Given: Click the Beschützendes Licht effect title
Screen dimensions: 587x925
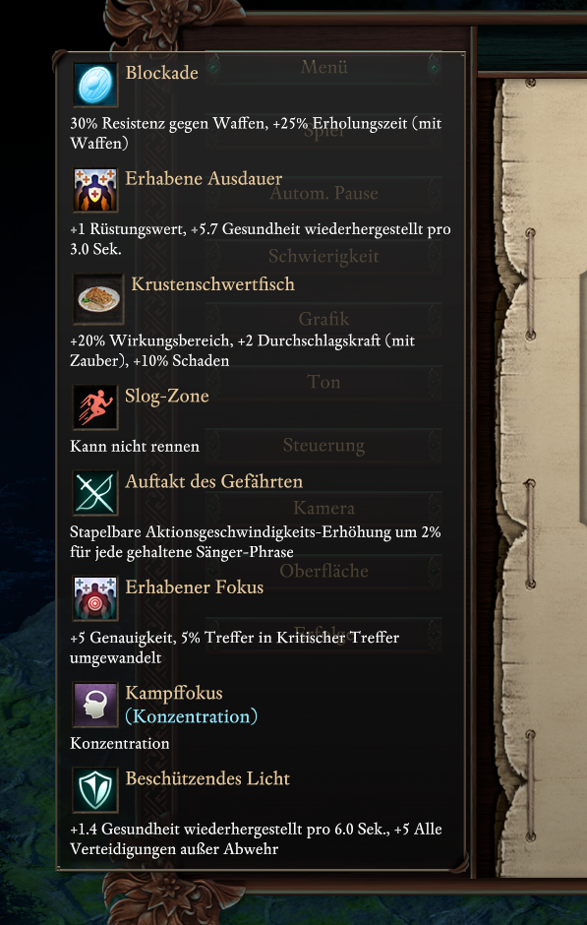Looking at the screenshot, I should 207,778.
